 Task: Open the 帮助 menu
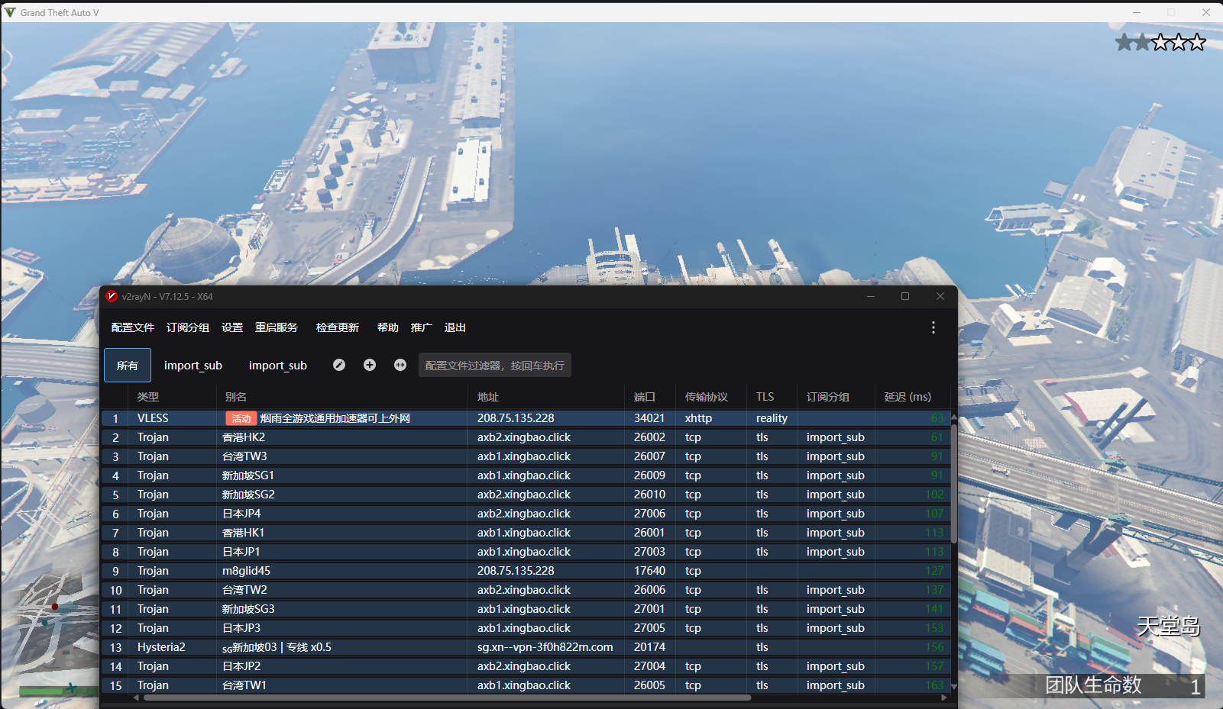388,327
